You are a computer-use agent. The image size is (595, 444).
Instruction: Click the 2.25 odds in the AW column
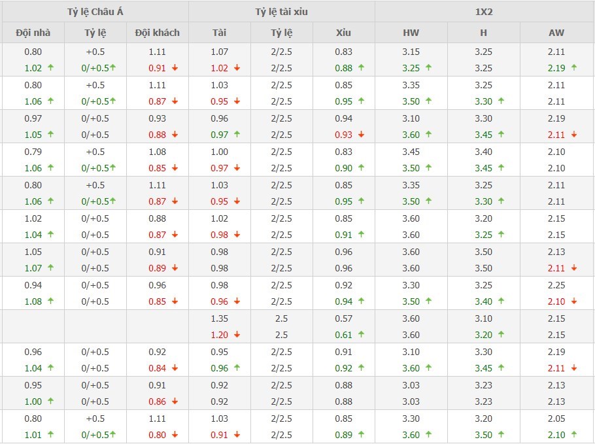tap(556, 285)
